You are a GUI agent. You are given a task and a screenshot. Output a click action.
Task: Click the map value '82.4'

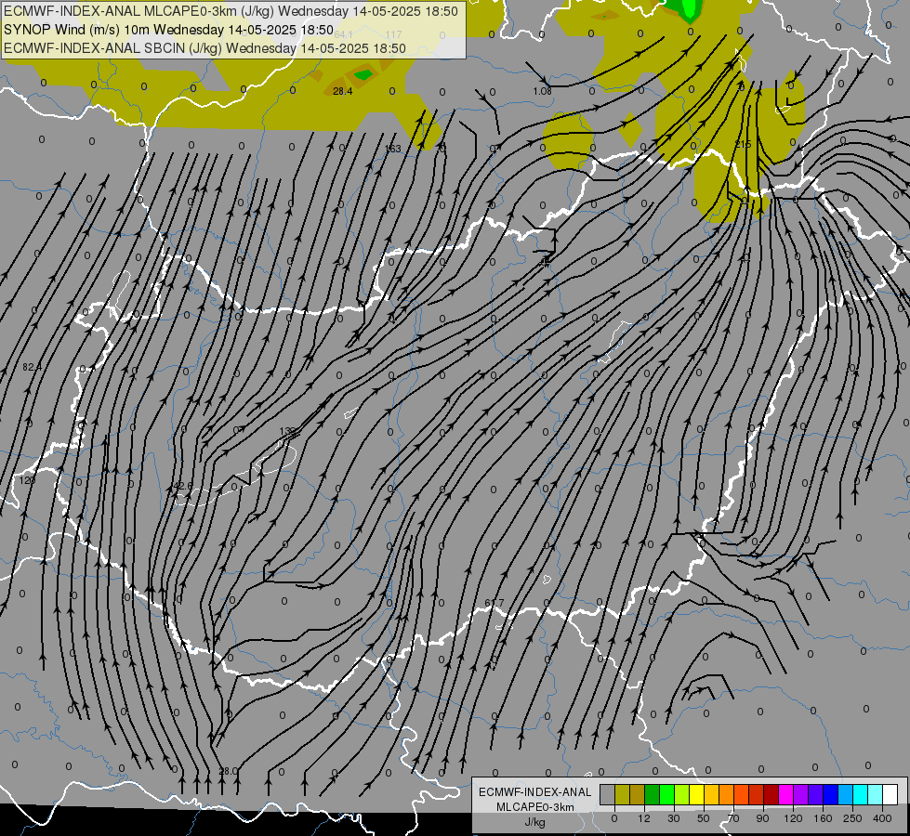(33, 367)
